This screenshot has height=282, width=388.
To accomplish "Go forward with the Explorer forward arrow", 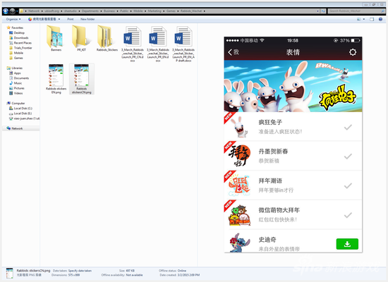I will [x=13, y=11].
